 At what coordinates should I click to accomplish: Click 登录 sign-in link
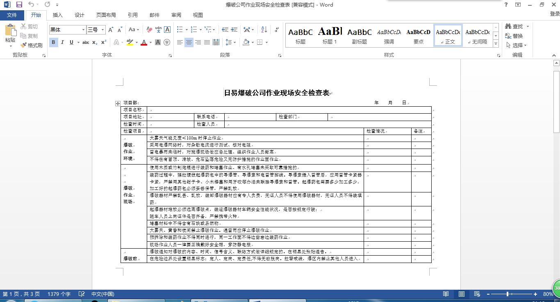[555, 14]
